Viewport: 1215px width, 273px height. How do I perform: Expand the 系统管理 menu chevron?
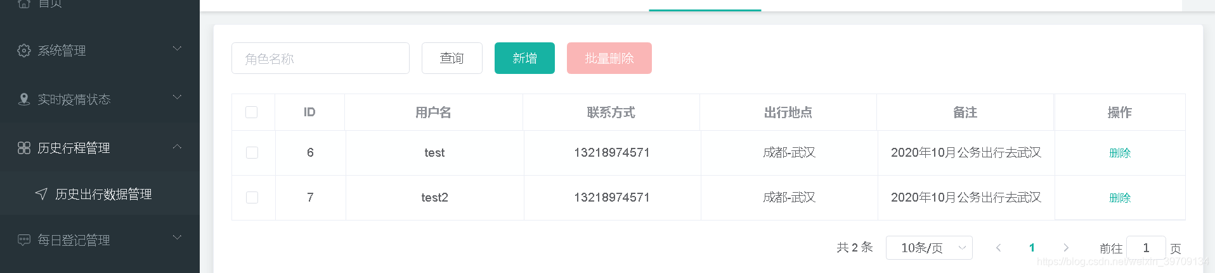177,49
